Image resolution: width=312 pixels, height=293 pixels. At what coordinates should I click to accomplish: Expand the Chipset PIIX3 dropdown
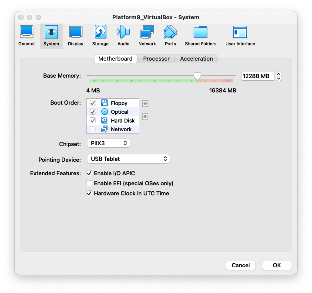coord(108,143)
